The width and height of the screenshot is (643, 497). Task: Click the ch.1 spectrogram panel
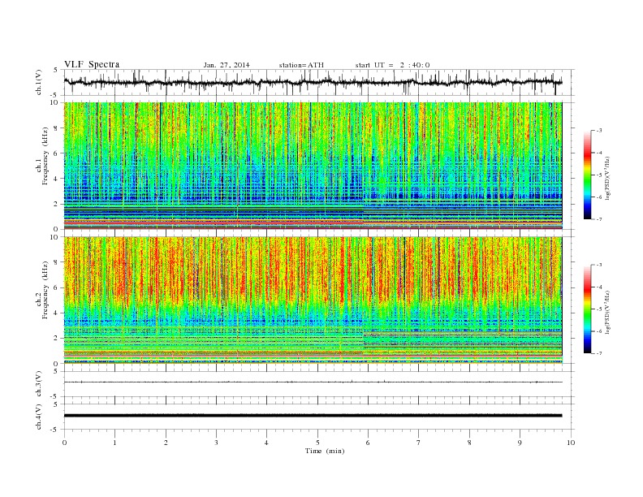click(313, 166)
